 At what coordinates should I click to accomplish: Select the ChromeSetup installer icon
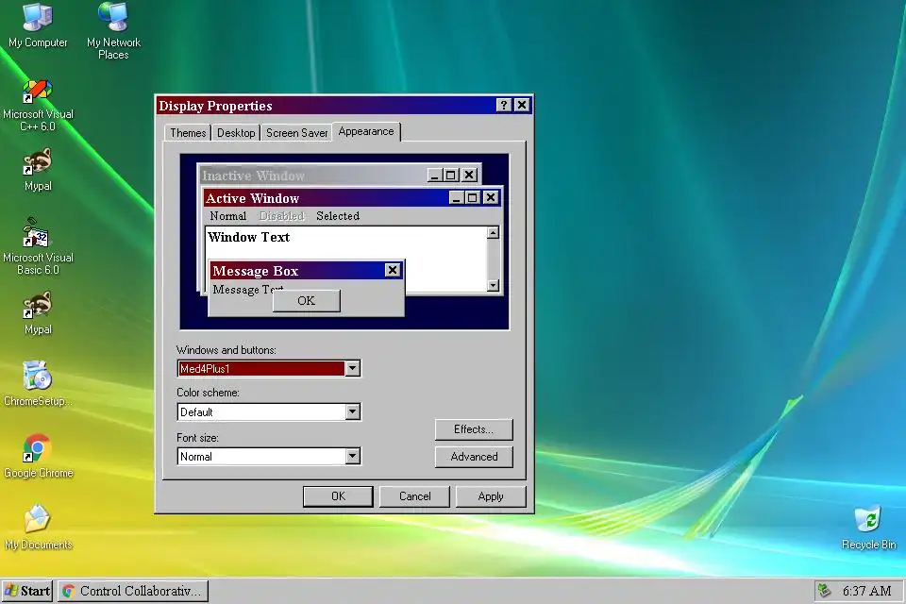click(38, 382)
